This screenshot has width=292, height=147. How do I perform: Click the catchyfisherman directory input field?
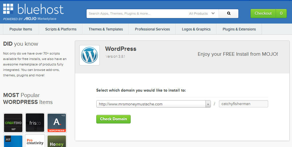click(243, 104)
